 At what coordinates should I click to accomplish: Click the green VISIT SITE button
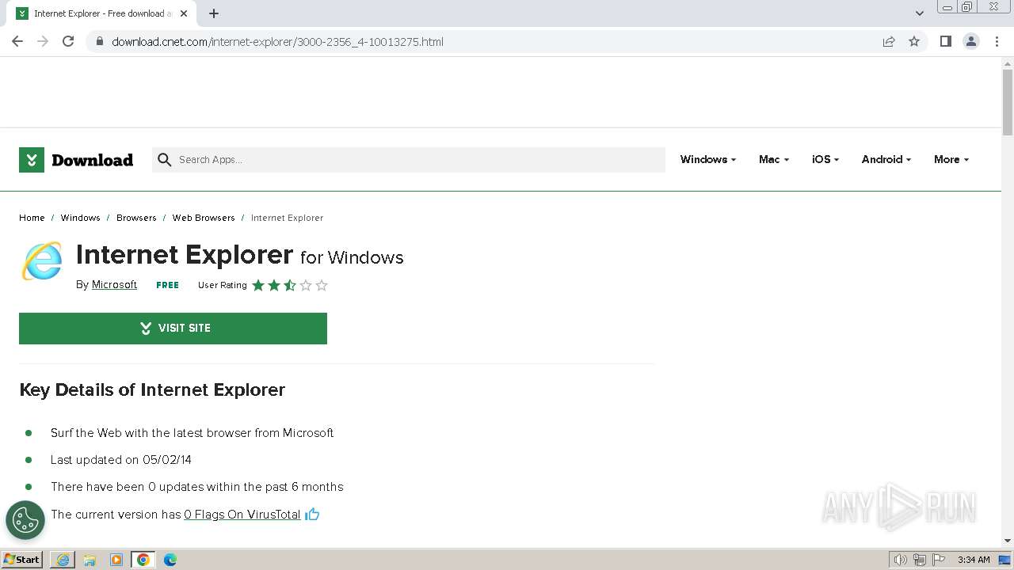click(173, 329)
